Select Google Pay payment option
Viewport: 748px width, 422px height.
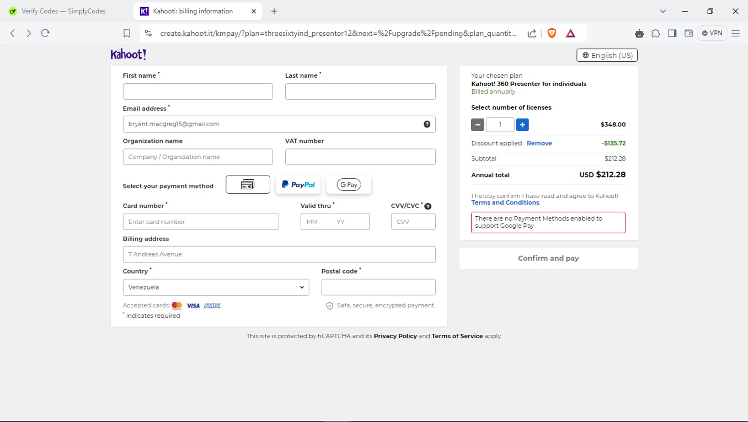pos(349,184)
